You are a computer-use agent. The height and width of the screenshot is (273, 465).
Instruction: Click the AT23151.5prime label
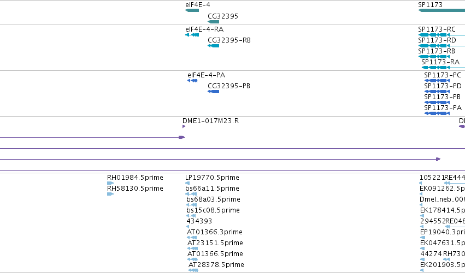click(215, 243)
